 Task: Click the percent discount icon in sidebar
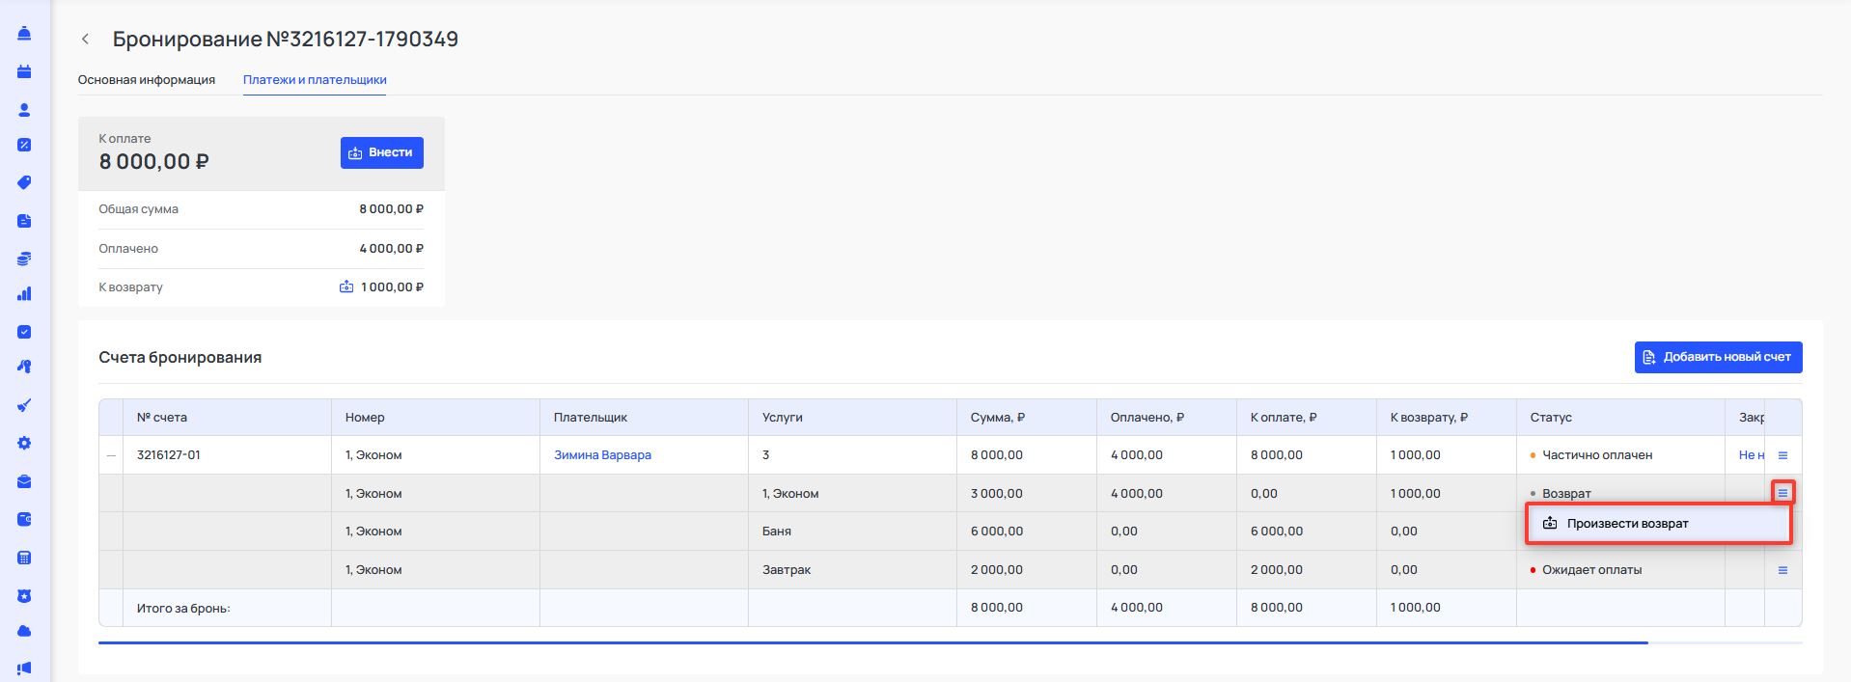click(24, 146)
